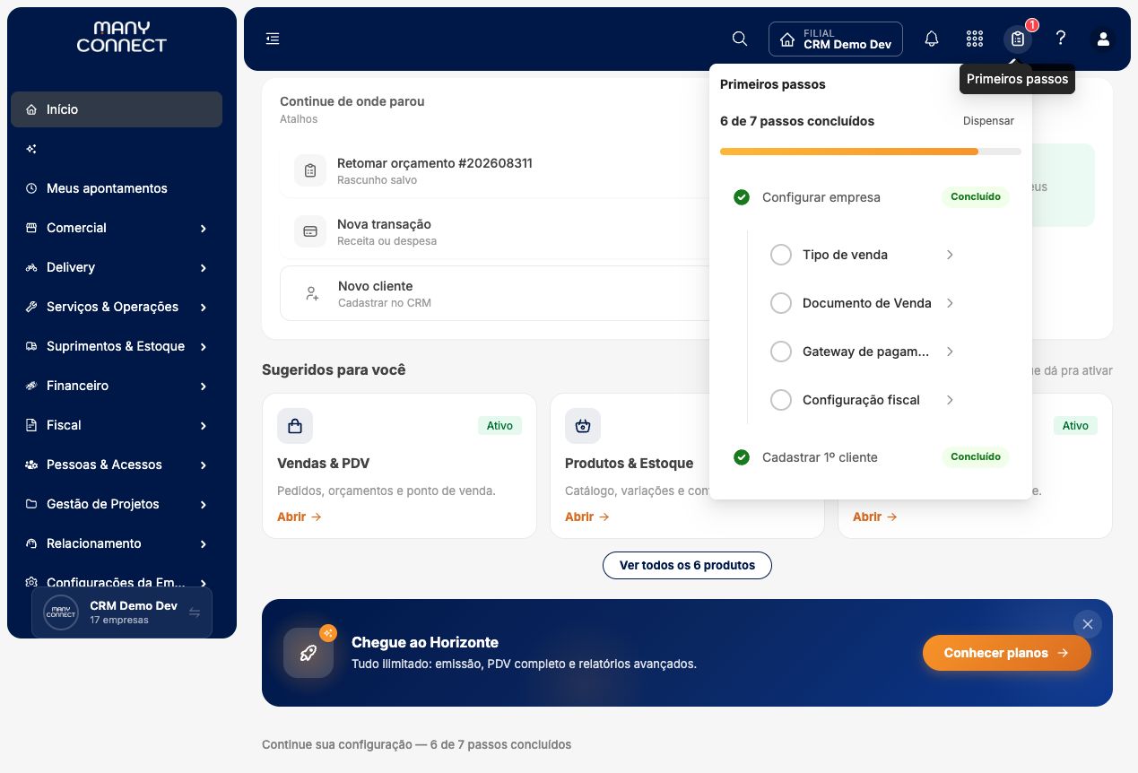This screenshot has height=773, width=1138.
Task: Expand the Financeiro menu chevron
Action: pyautogui.click(x=204, y=386)
